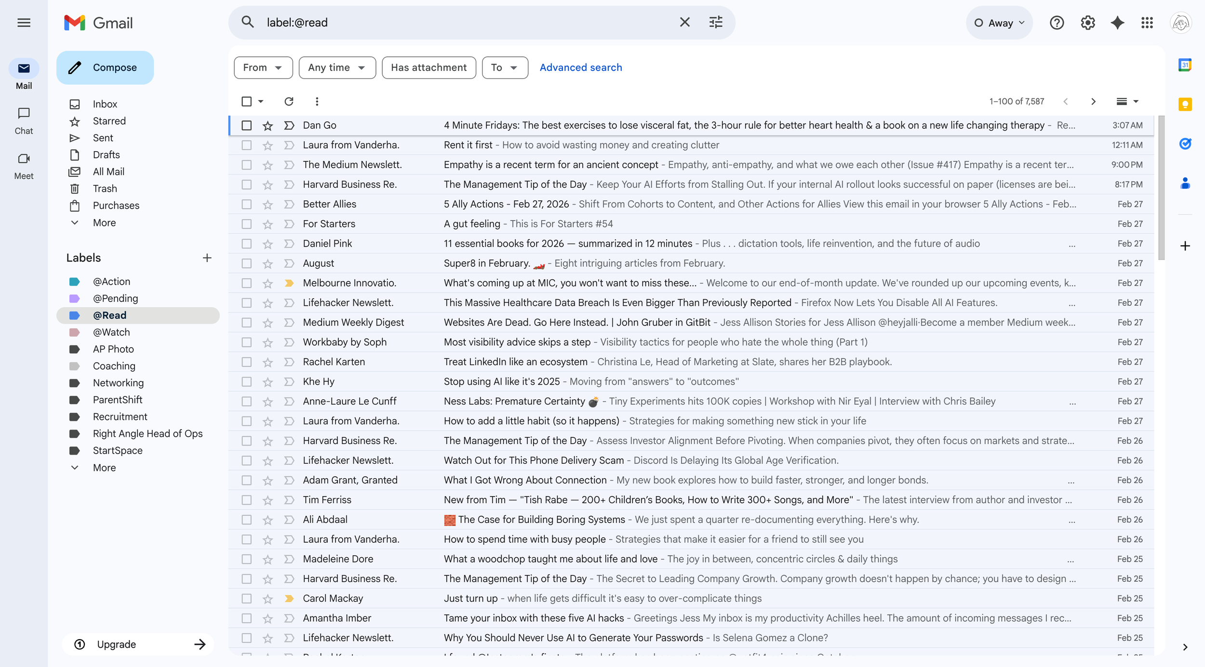The width and height of the screenshot is (1205, 667).
Task: Open Google Calendar in the side panel
Action: tap(1185, 64)
